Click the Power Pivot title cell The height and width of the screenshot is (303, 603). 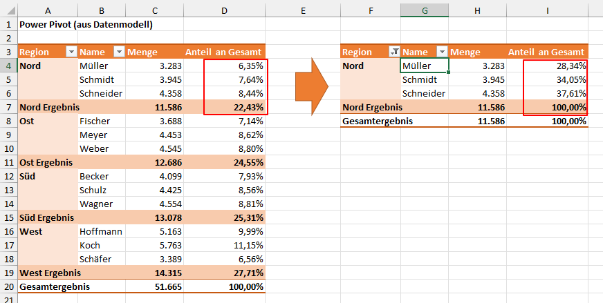point(86,25)
